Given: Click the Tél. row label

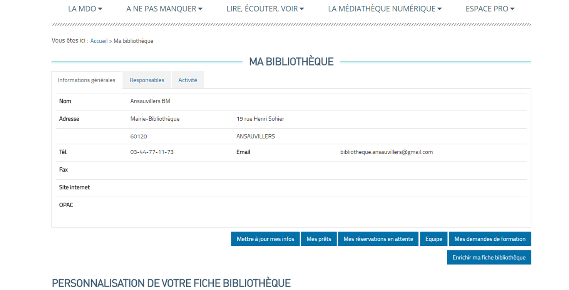Looking at the screenshot, I should pyautogui.click(x=63, y=152).
